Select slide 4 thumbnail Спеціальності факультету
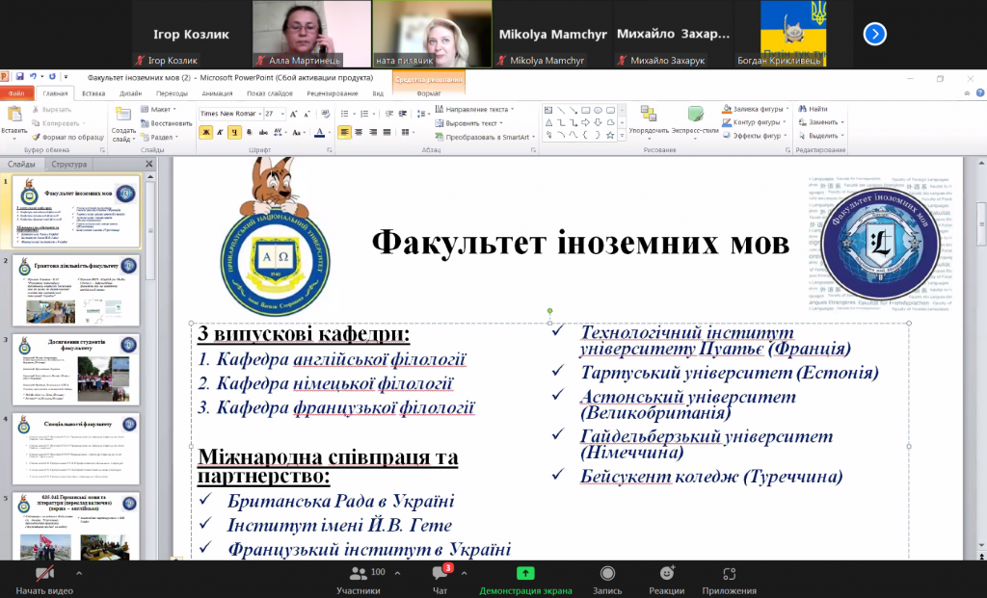Screen dimensions: 987x598 pyautogui.click(x=76, y=449)
